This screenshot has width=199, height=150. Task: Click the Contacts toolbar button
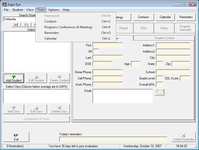pyautogui.click(x=143, y=17)
